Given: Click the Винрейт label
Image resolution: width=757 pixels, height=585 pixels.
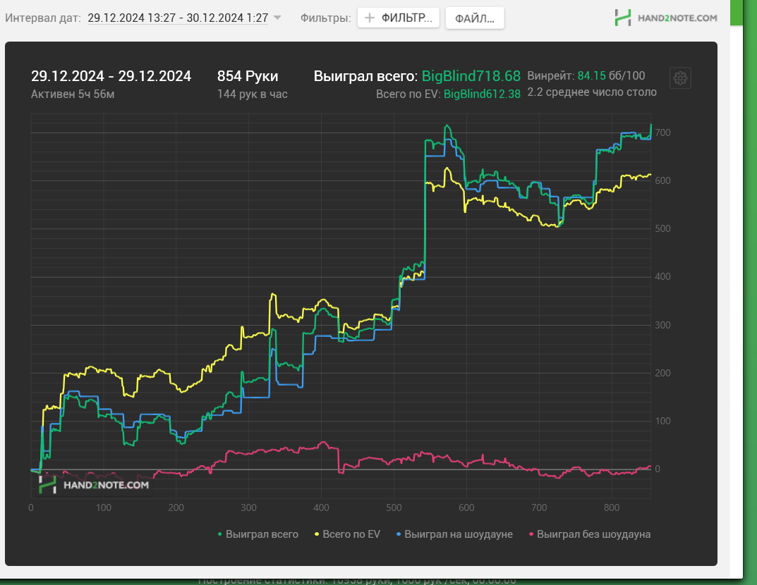Looking at the screenshot, I should (x=551, y=75).
